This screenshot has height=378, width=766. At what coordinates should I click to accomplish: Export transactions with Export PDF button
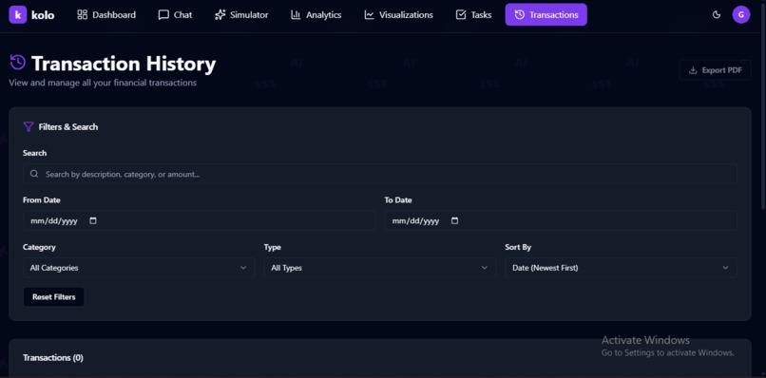click(x=715, y=70)
